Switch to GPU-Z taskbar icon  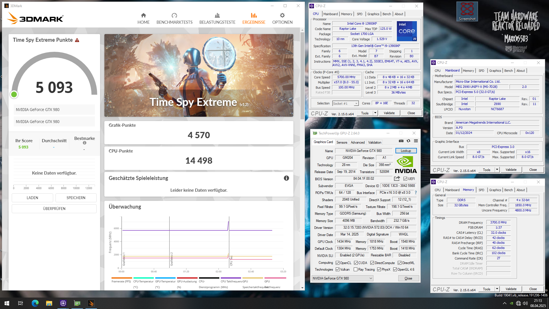77,303
